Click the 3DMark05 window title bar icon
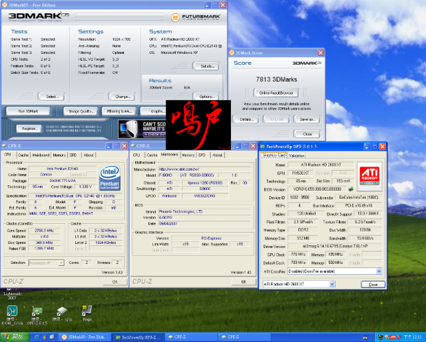This screenshot has height=342, width=426. pos(5,5)
